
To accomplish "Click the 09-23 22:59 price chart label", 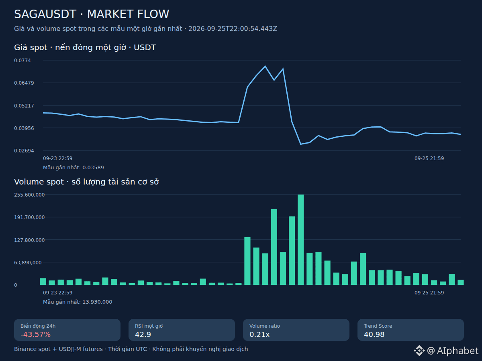I will point(57,158).
